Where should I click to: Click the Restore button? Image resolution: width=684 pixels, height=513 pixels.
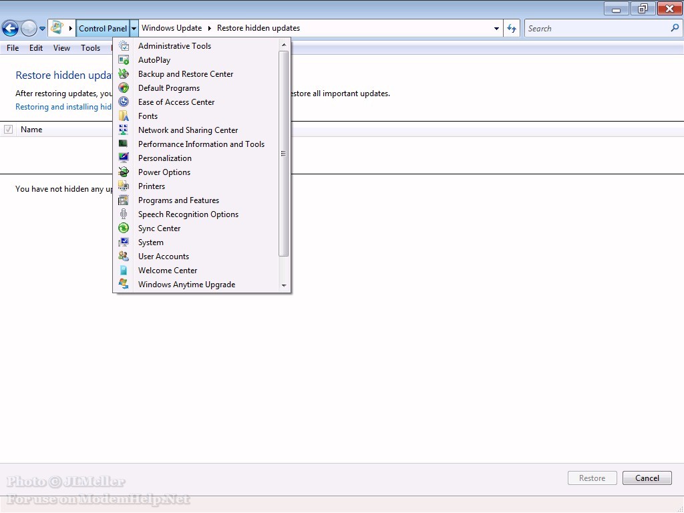coord(592,478)
